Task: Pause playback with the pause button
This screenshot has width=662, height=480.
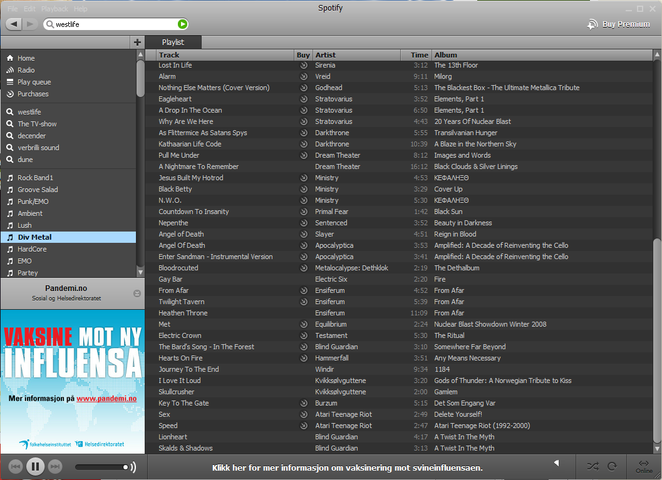Action: 36,466
